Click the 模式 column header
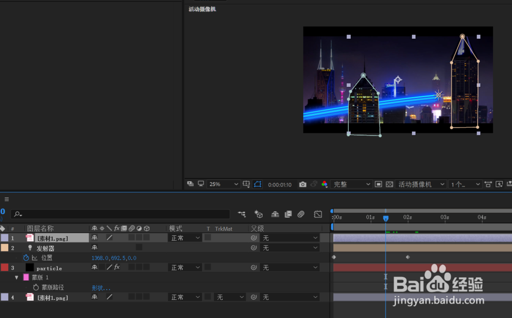The width and height of the screenshot is (512, 318). click(x=176, y=229)
